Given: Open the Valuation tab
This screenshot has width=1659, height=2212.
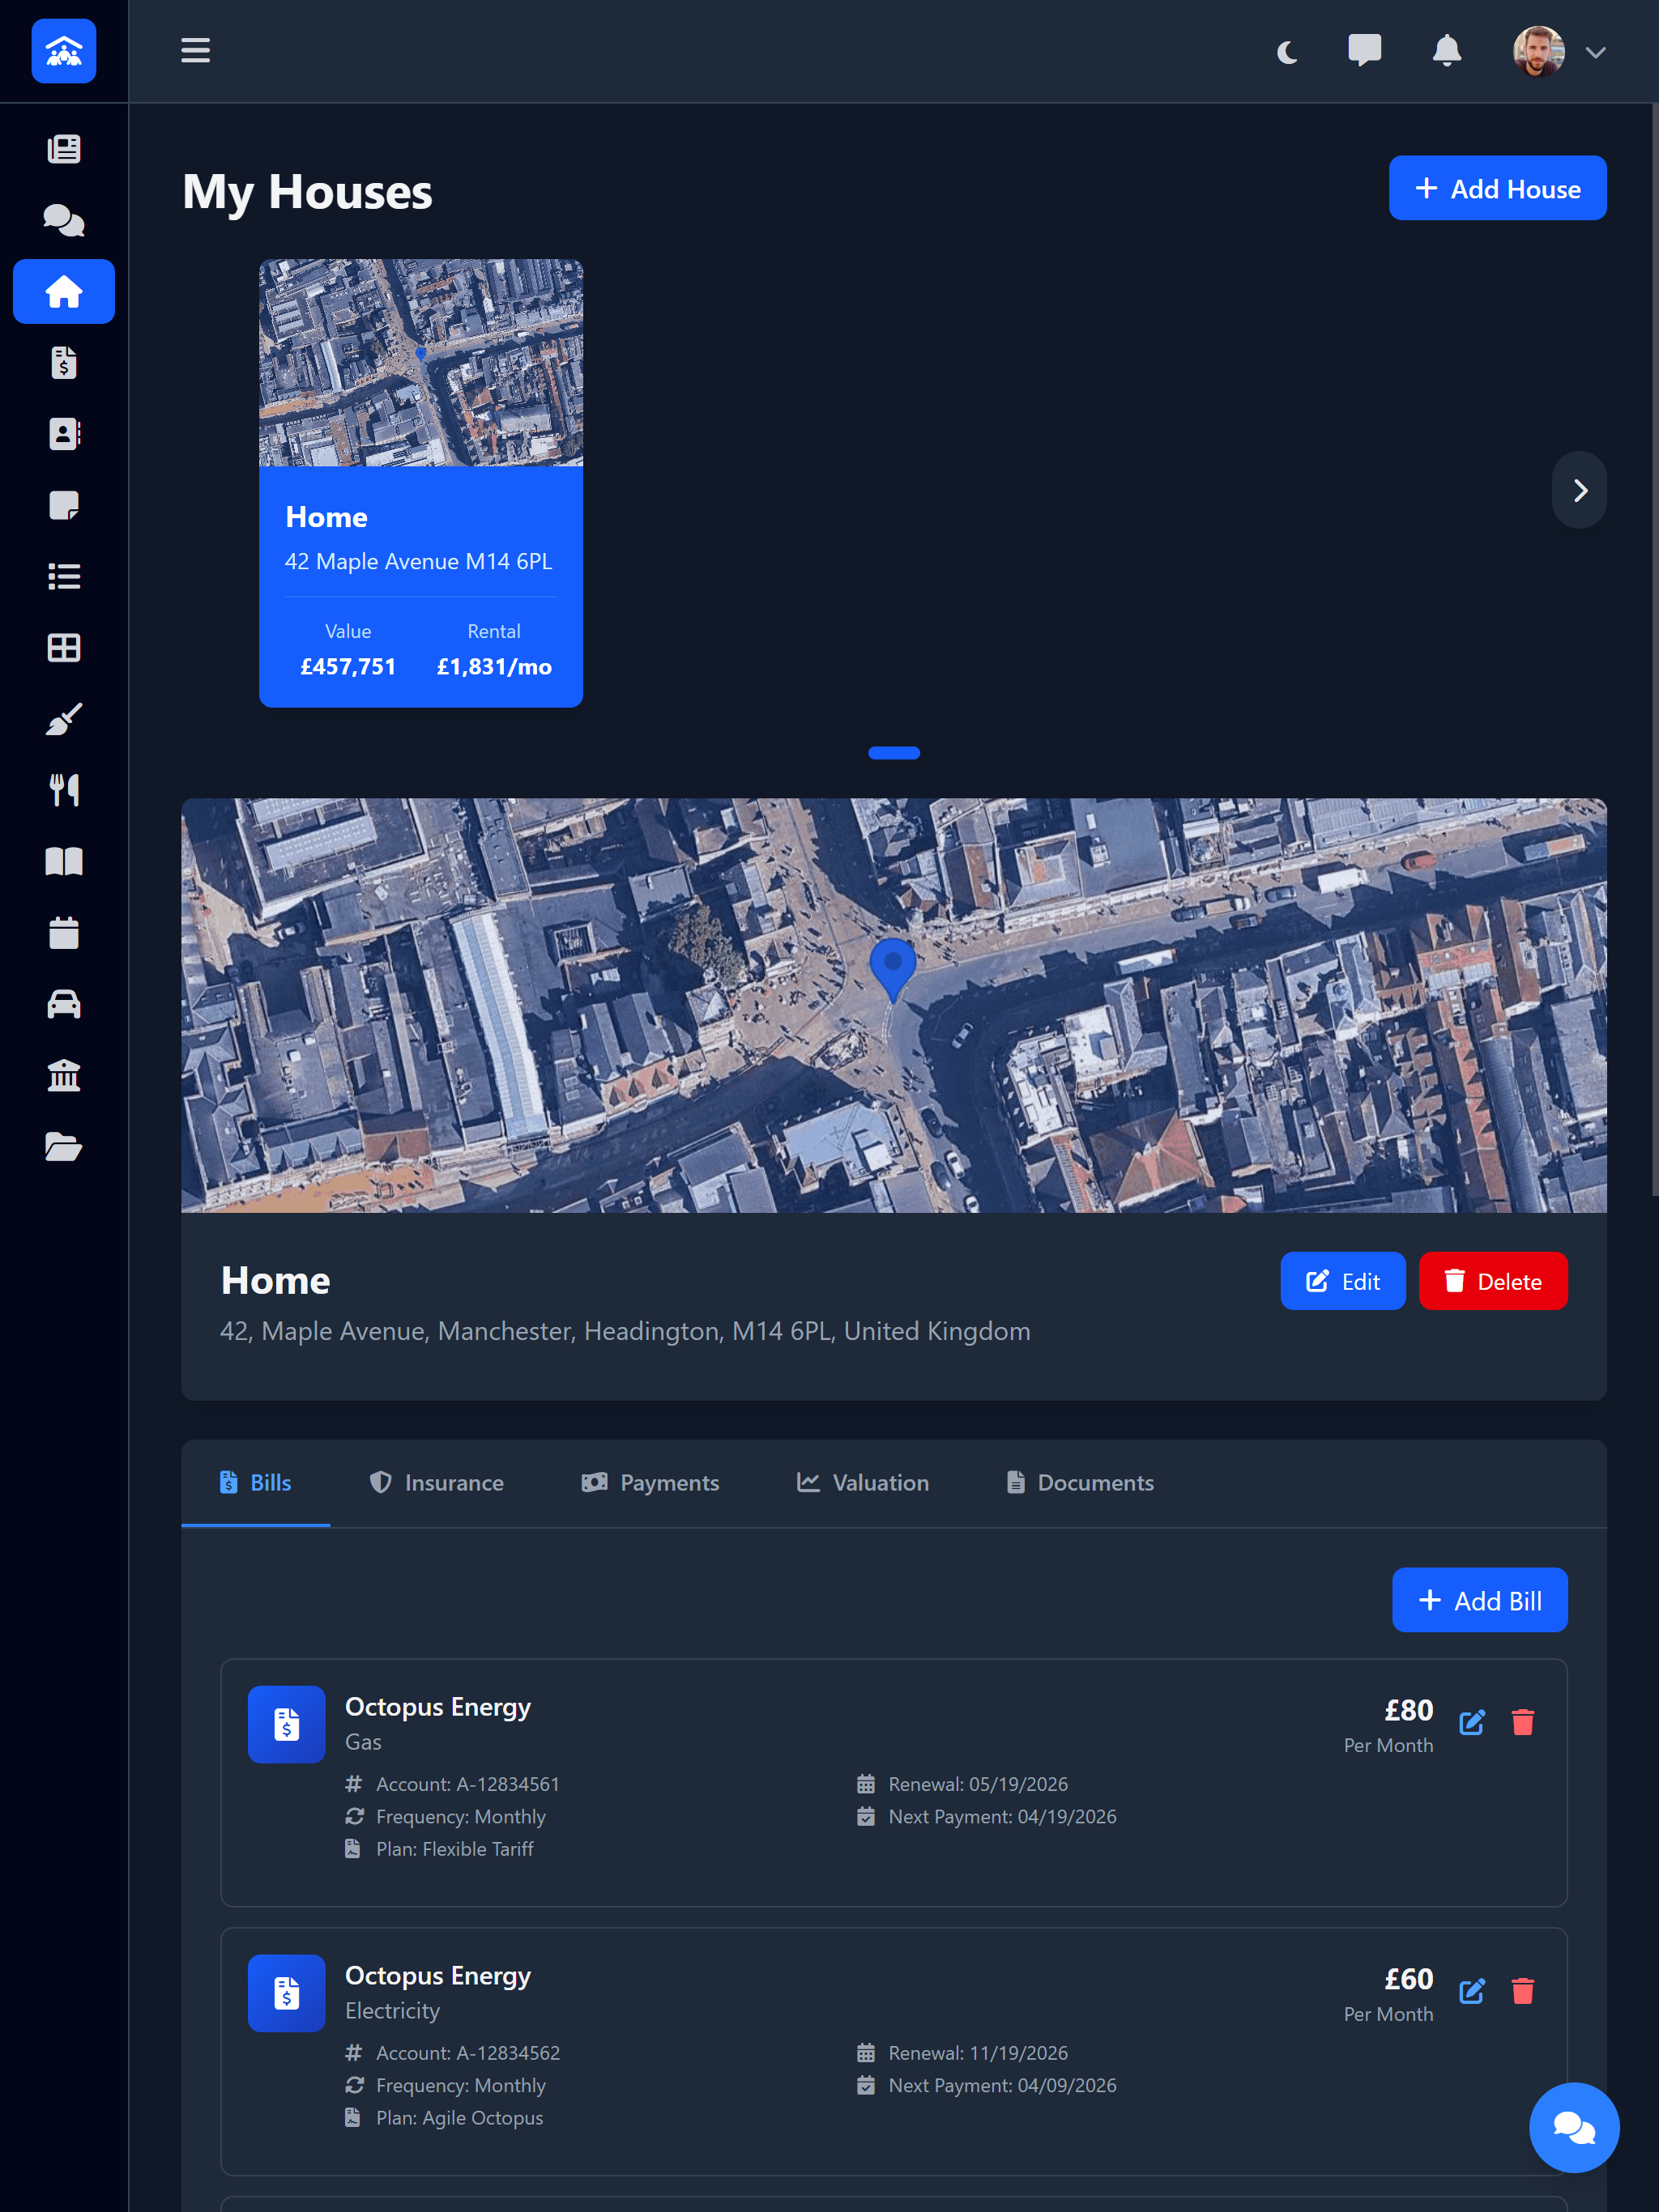Looking at the screenshot, I should (862, 1482).
